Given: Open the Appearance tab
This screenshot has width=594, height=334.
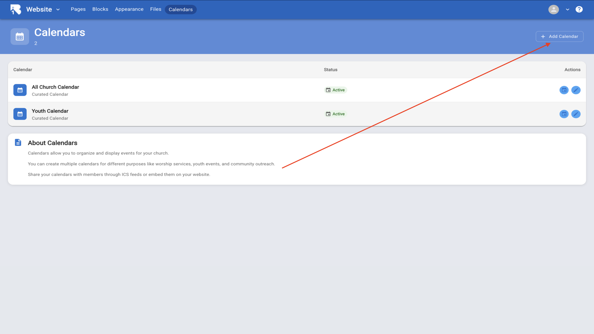Looking at the screenshot, I should click(x=129, y=9).
